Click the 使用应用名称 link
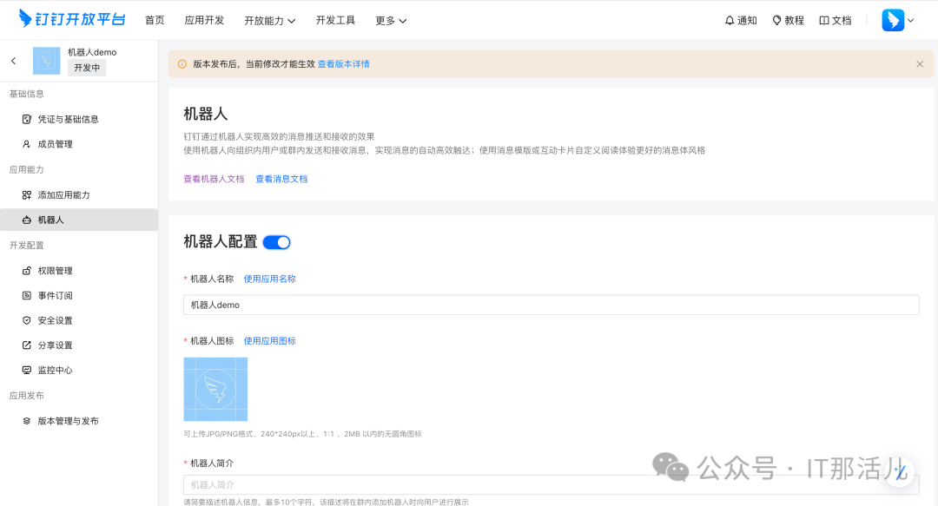Screen dimensions: 938x506 click(x=269, y=279)
